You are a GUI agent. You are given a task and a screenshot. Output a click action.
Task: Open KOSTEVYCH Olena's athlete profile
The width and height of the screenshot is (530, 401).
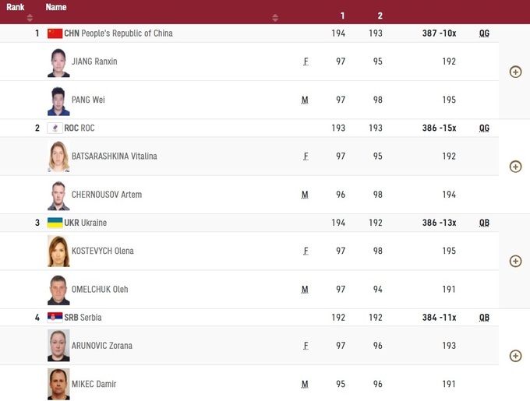[102, 251]
